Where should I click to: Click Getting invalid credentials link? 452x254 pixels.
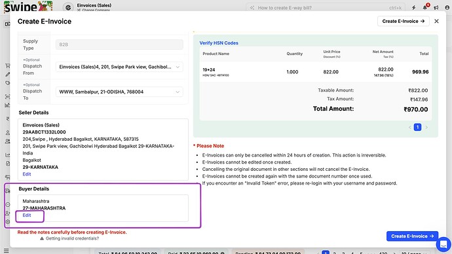tap(72, 238)
